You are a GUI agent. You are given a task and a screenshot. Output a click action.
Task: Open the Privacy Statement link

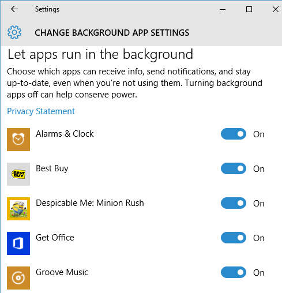tap(41, 111)
